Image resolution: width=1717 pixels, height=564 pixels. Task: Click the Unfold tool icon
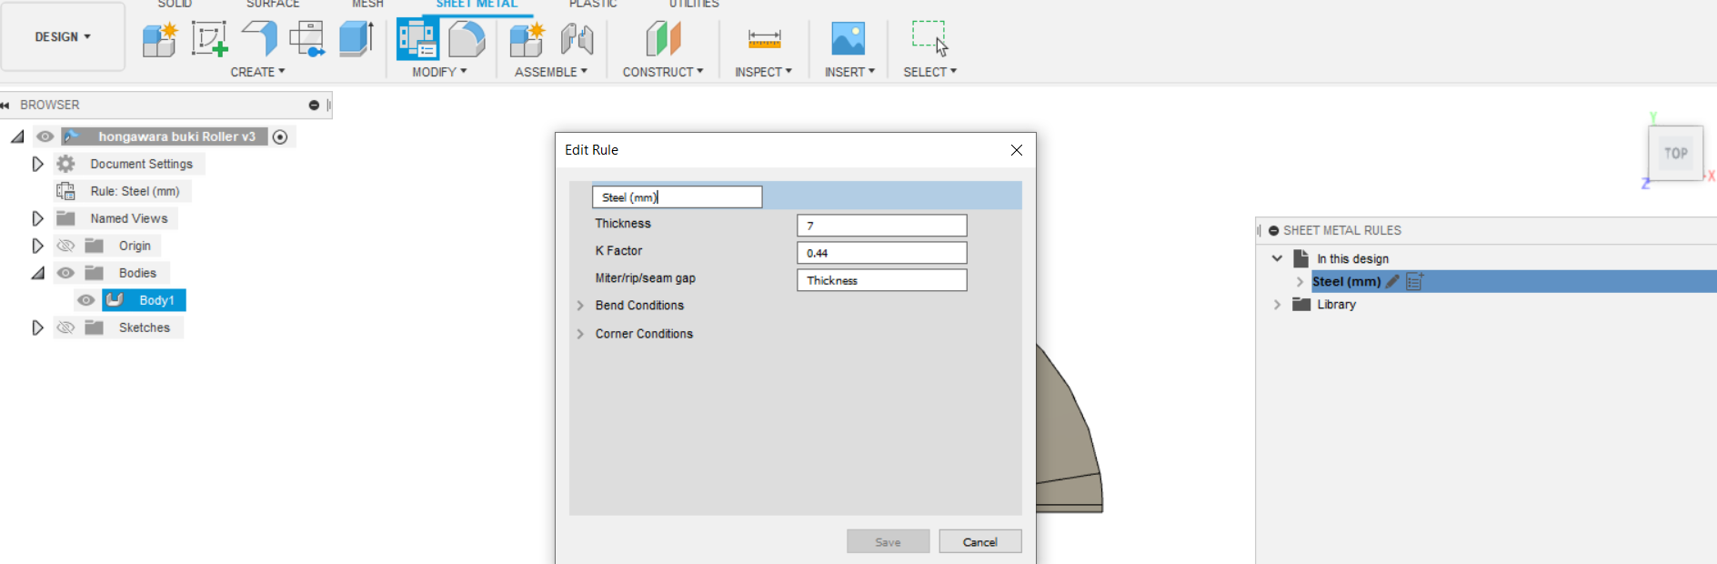[x=307, y=39]
